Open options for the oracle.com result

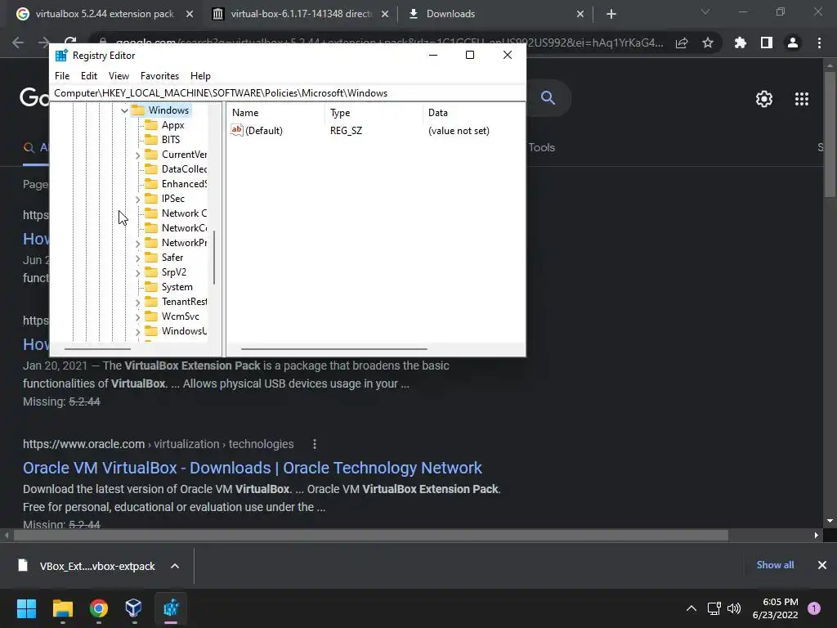click(x=315, y=444)
